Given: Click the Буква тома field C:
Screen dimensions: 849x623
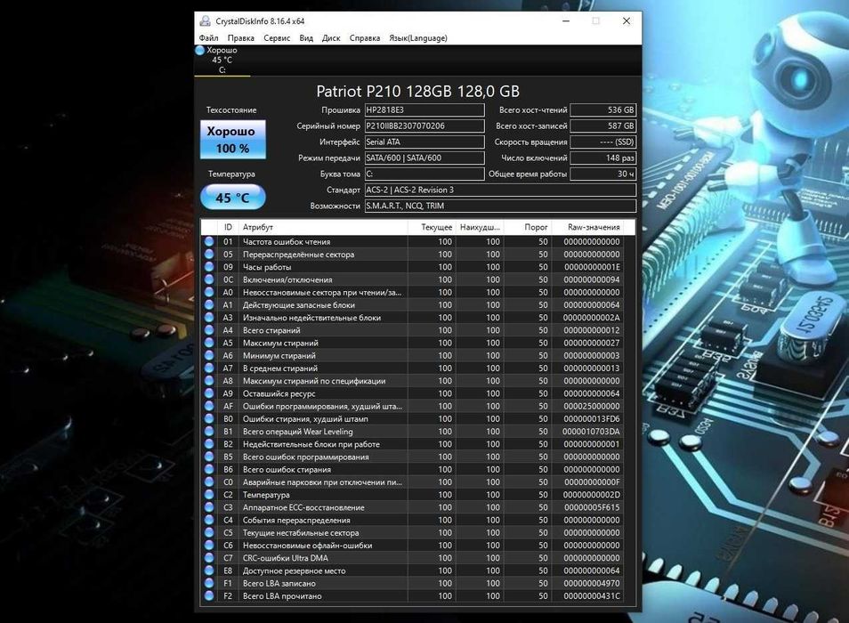Looking at the screenshot, I should [x=424, y=174].
